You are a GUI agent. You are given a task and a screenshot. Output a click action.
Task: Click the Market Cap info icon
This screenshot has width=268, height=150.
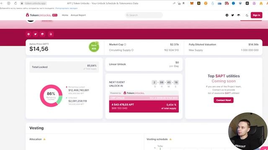tap(125, 45)
